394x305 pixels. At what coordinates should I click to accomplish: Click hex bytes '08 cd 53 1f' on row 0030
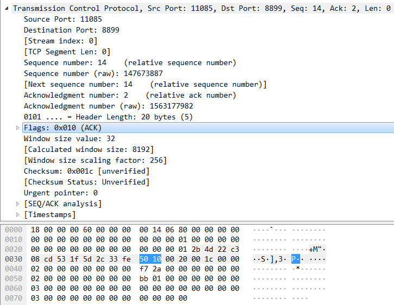coord(54,259)
